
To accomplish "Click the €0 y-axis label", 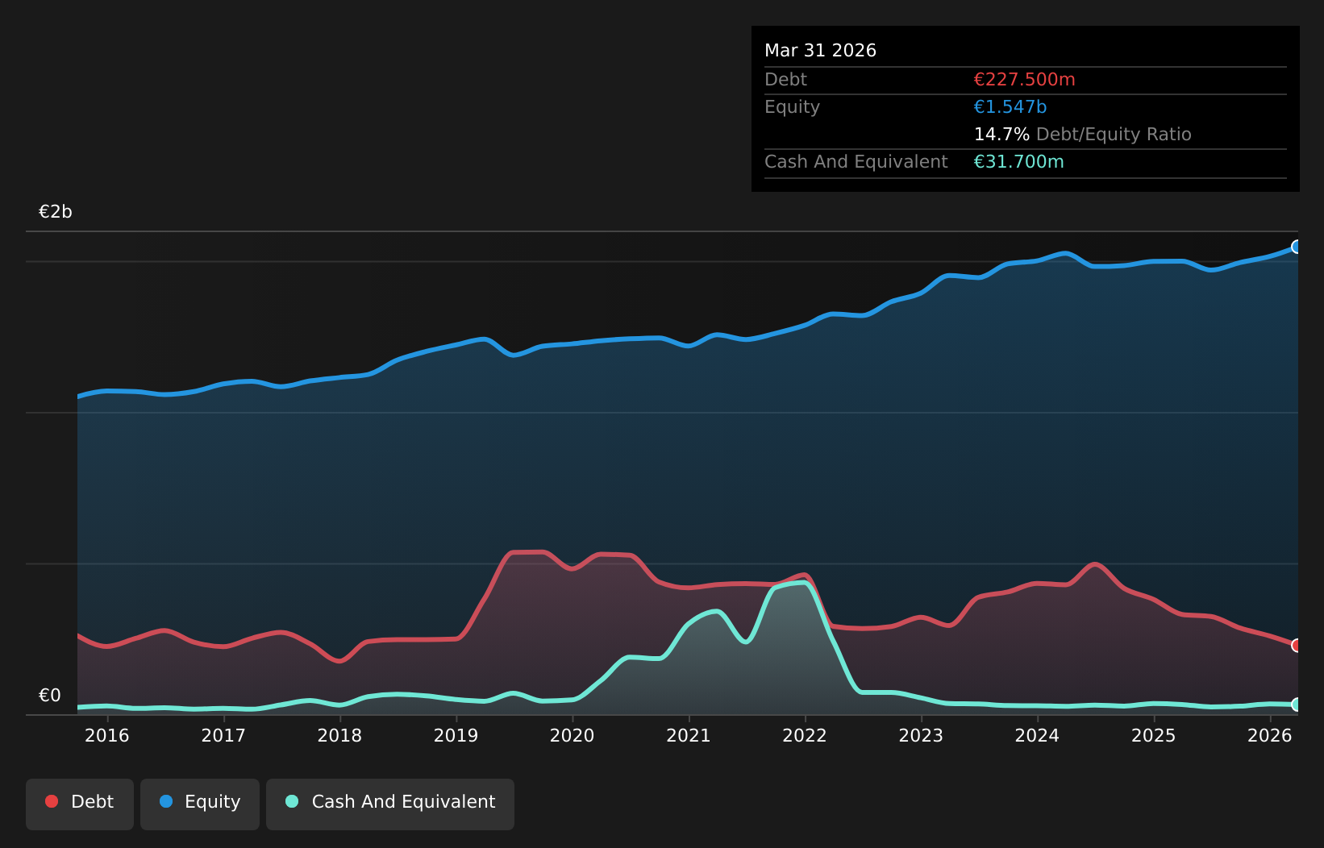I will coord(50,696).
